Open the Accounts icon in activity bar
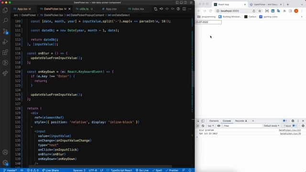Screen dimensions: 306x172 click(5, 152)
